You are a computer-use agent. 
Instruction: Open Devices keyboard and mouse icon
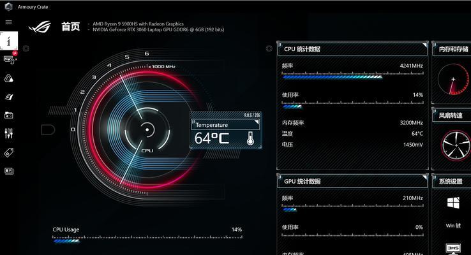9,59
